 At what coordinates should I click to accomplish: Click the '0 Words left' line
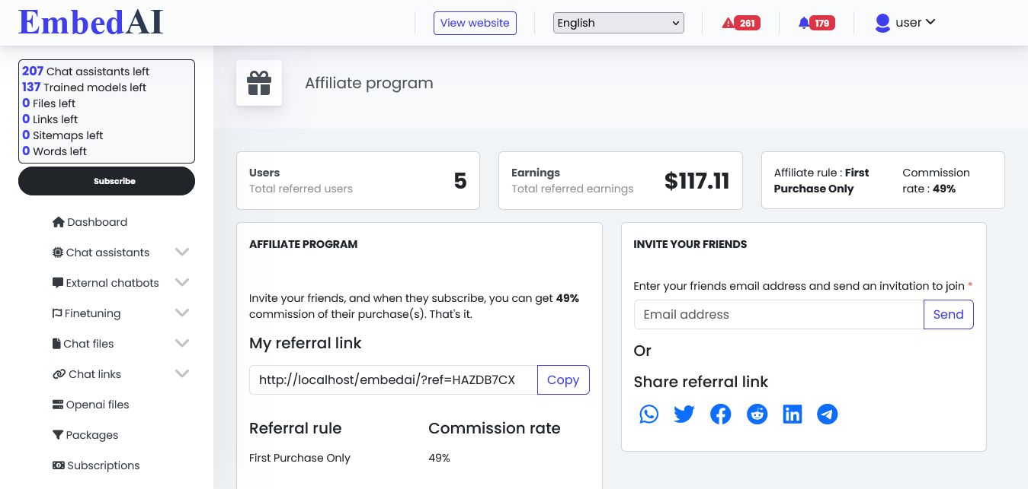click(x=54, y=151)
